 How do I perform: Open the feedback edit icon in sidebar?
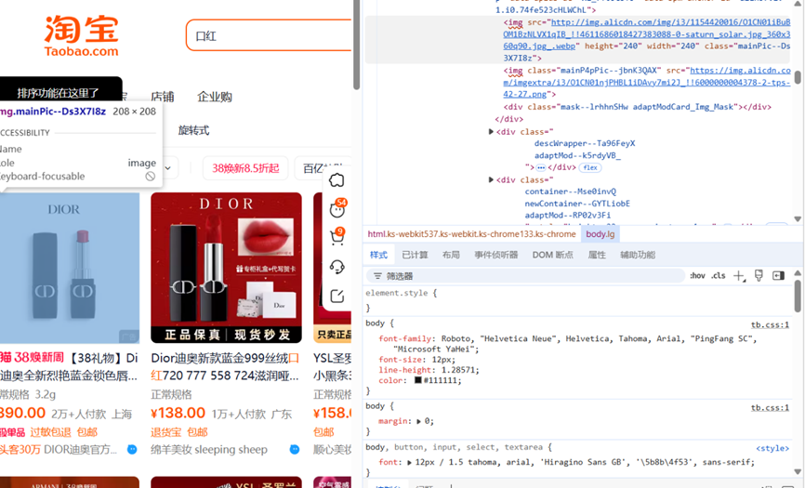coord(337,297)
